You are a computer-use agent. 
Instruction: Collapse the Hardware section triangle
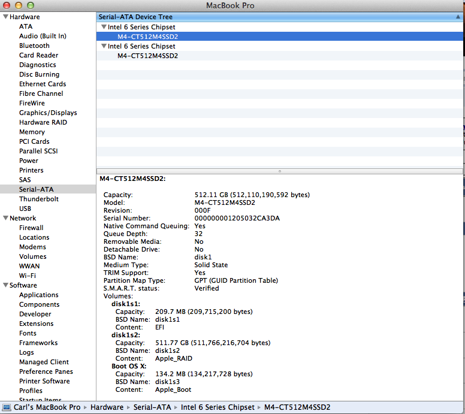point(5,17)
